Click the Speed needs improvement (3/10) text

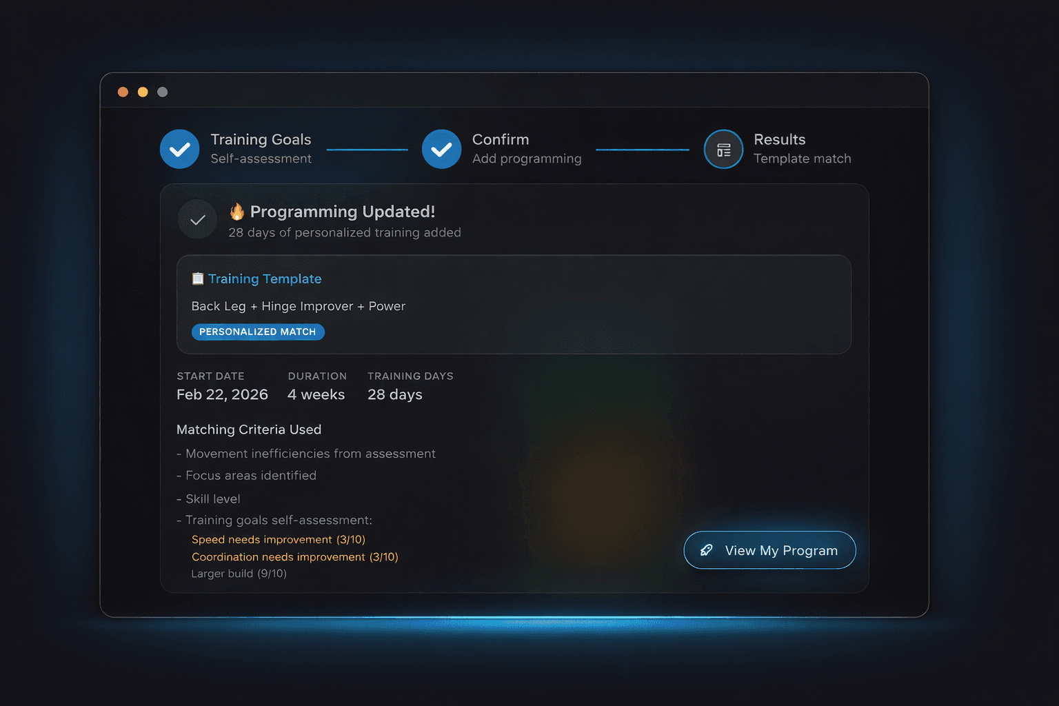278,539
